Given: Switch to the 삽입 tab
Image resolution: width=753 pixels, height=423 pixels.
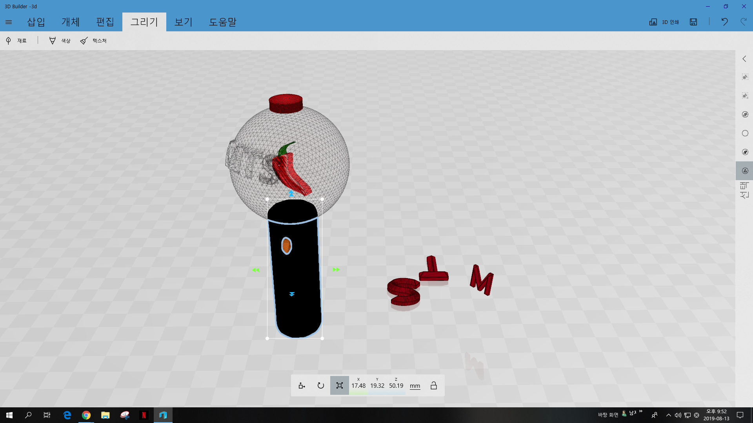Looking at the screenshot, I should pyautogui.click(x=36, y=22).
